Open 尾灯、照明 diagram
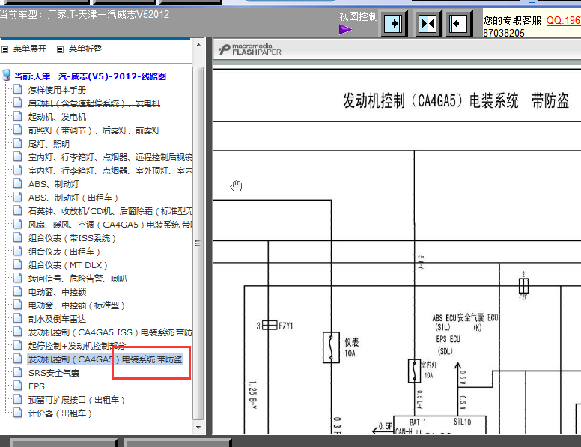Viewport: 581px width, 447px height. click(x=49, y=144)
